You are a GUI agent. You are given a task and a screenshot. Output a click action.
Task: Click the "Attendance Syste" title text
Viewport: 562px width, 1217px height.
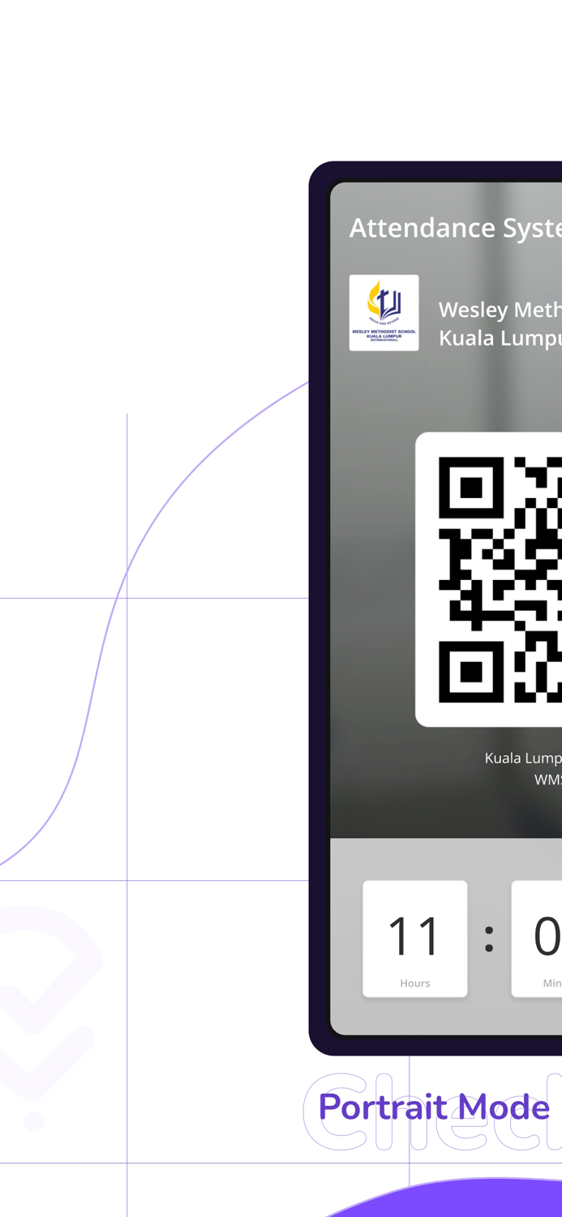click(455, 228)
